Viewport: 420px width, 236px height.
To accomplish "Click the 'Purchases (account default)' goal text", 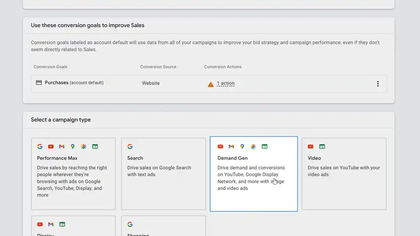I will pos(74,83).
